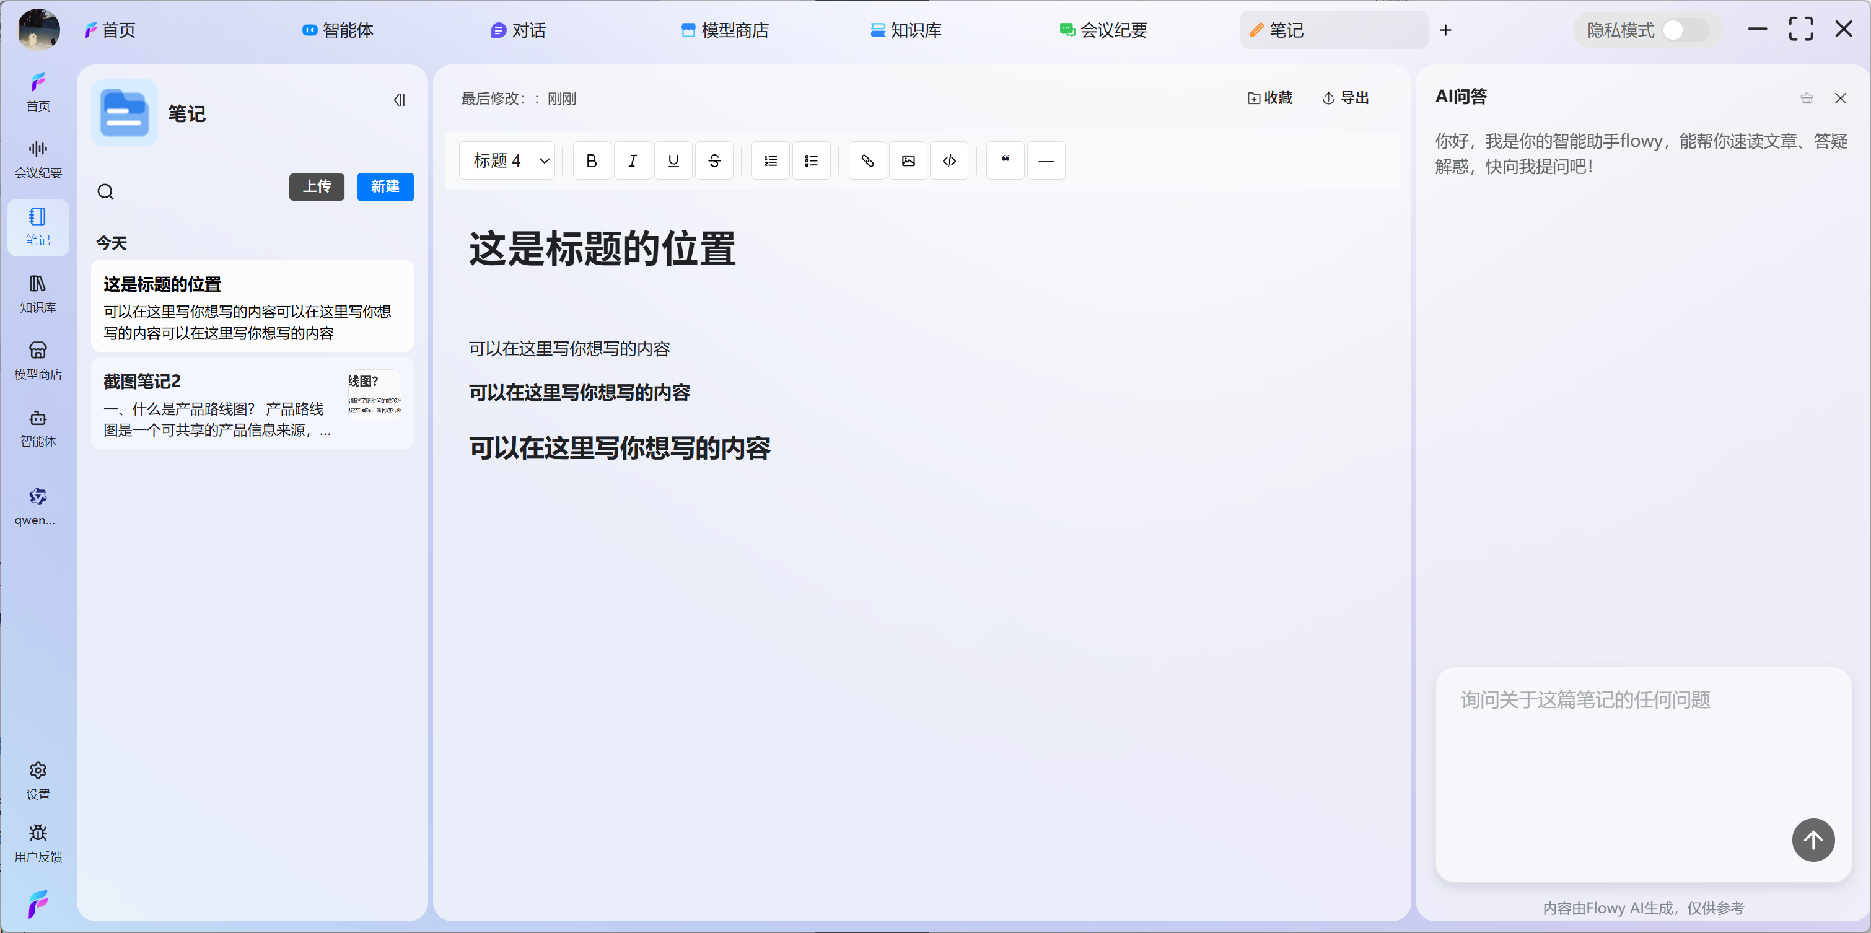Apply strikethrough formatting
This screenshot has height=933, width=1871.
pyautogui.click(x=714, y=160)
